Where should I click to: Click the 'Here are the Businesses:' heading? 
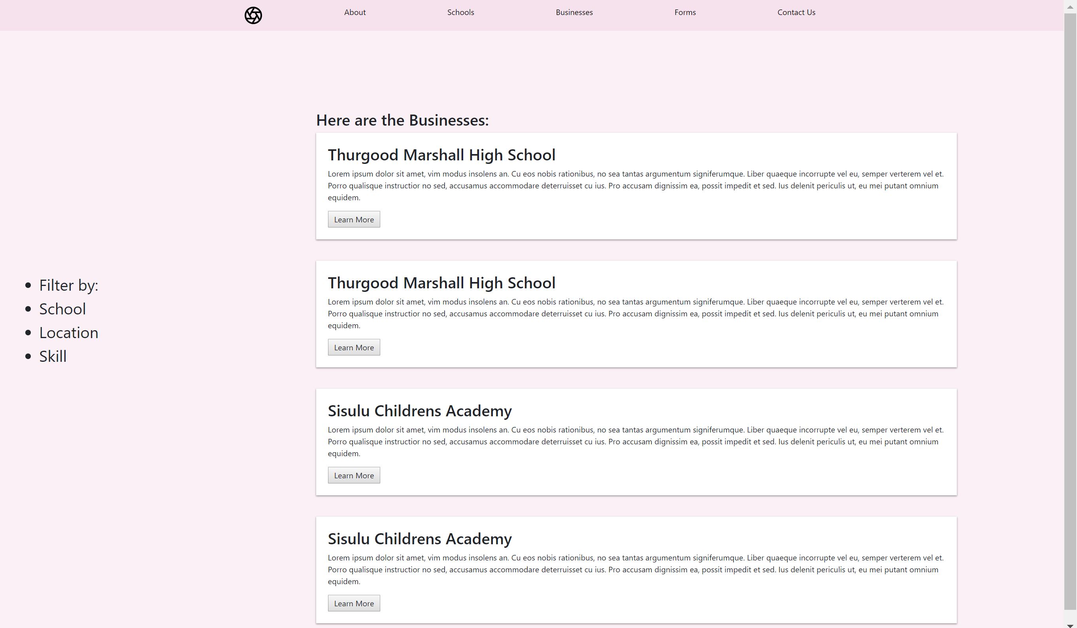point(402,120)
